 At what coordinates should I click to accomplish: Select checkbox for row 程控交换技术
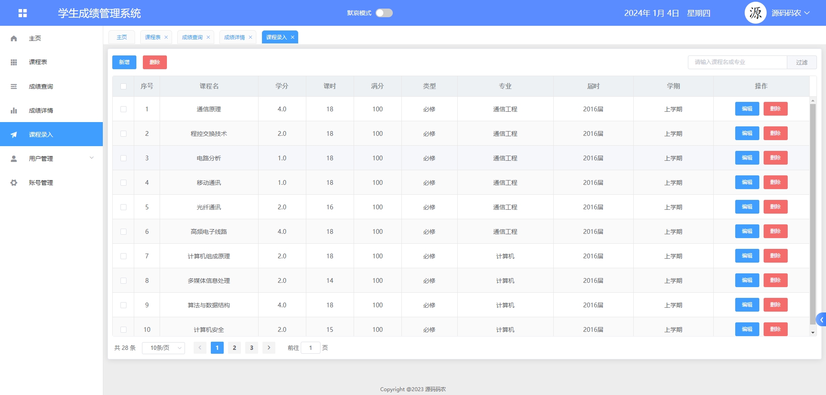tap(123, 134)
